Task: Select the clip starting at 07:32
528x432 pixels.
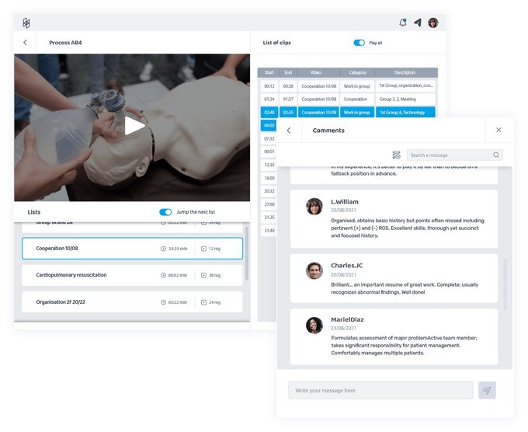Action: 269,138
